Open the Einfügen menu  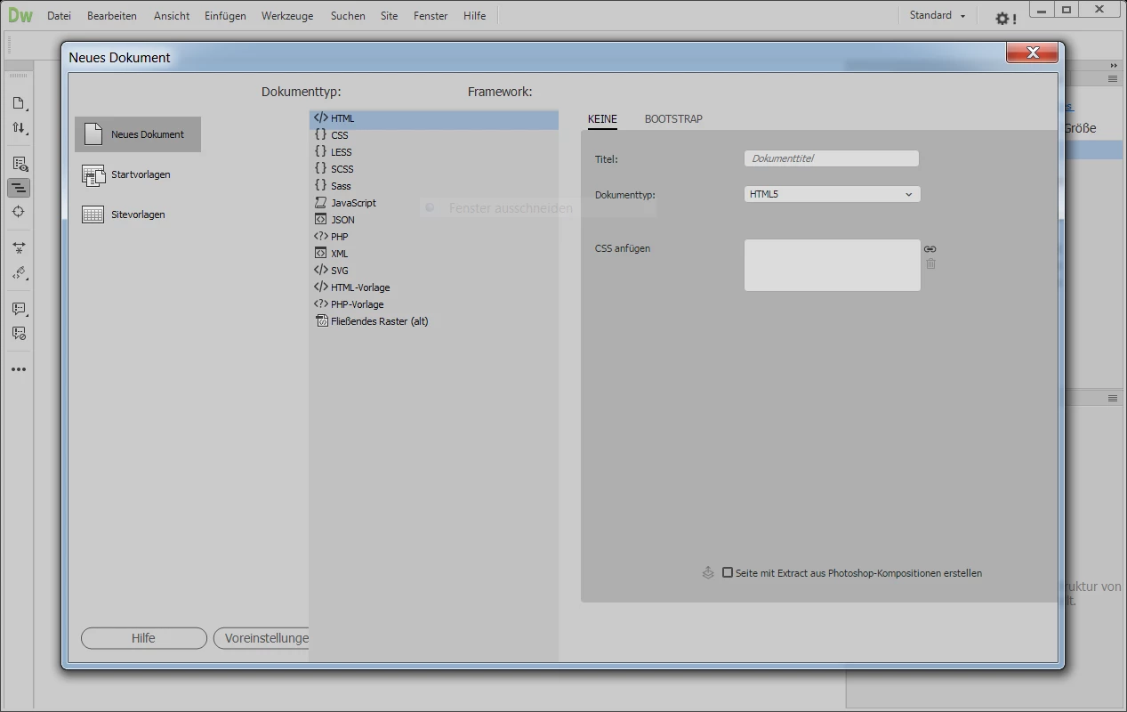pos(225,16)
